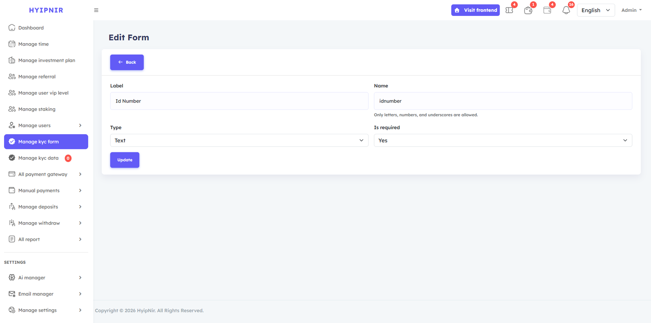The image size is (651, 323).
Task: Click the All payment gateway card icon
Action: coord(12,174)
